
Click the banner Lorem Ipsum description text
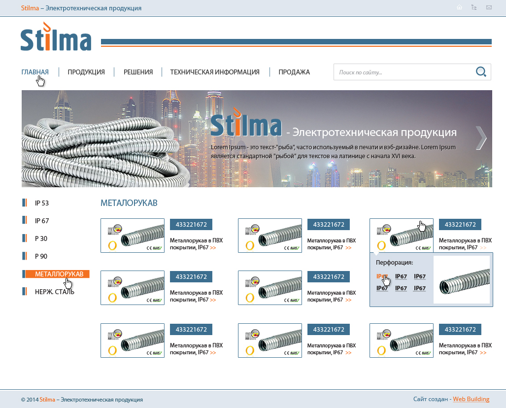(x=333, y=152)
